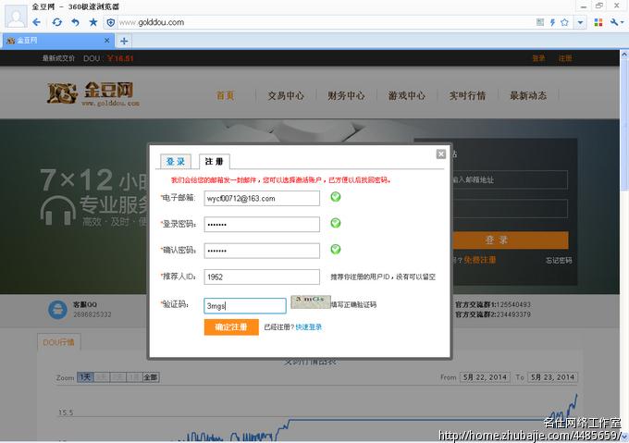Select the DOU行情 tab
The height and width of the screenshot is (443, 629).
pos(59,342)
